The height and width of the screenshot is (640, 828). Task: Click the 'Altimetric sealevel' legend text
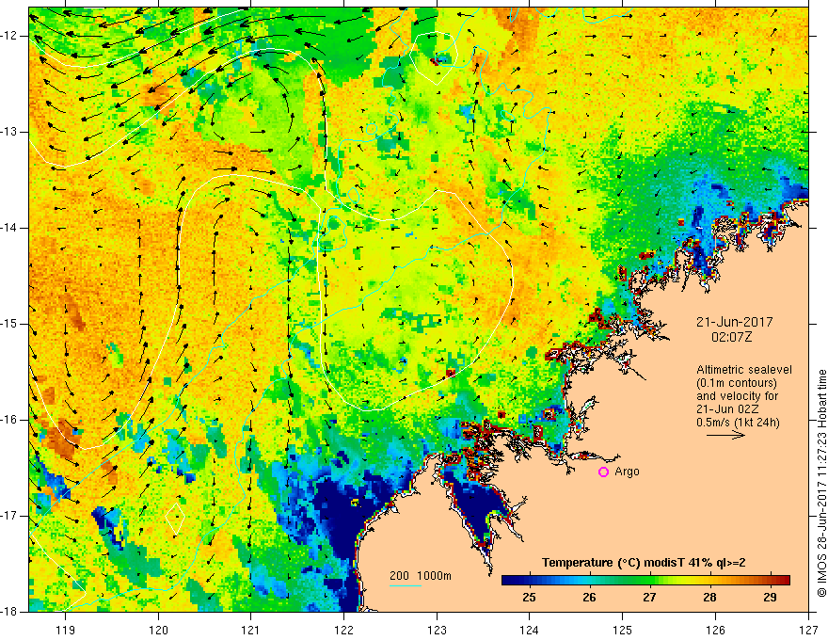coord(743,370)
